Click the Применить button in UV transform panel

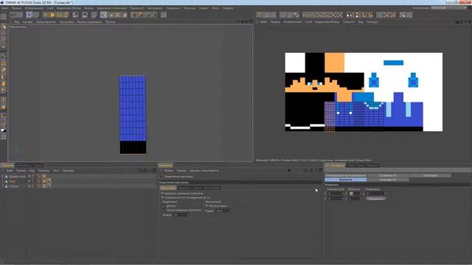[x=375, y=199]
